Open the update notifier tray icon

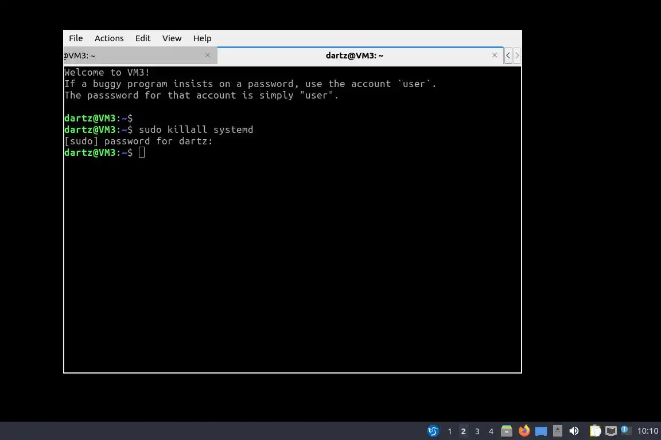pos(625,430)
